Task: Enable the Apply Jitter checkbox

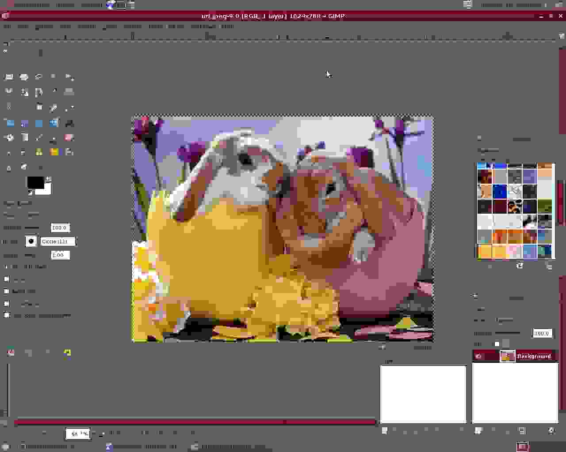Action: click(x=7, y=291)
